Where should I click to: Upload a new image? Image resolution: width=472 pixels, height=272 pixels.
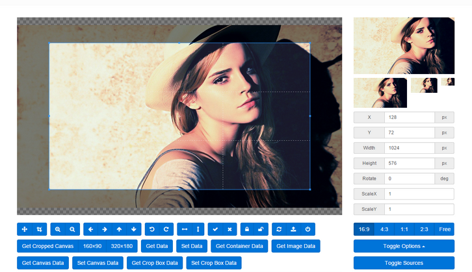point(293,229)
